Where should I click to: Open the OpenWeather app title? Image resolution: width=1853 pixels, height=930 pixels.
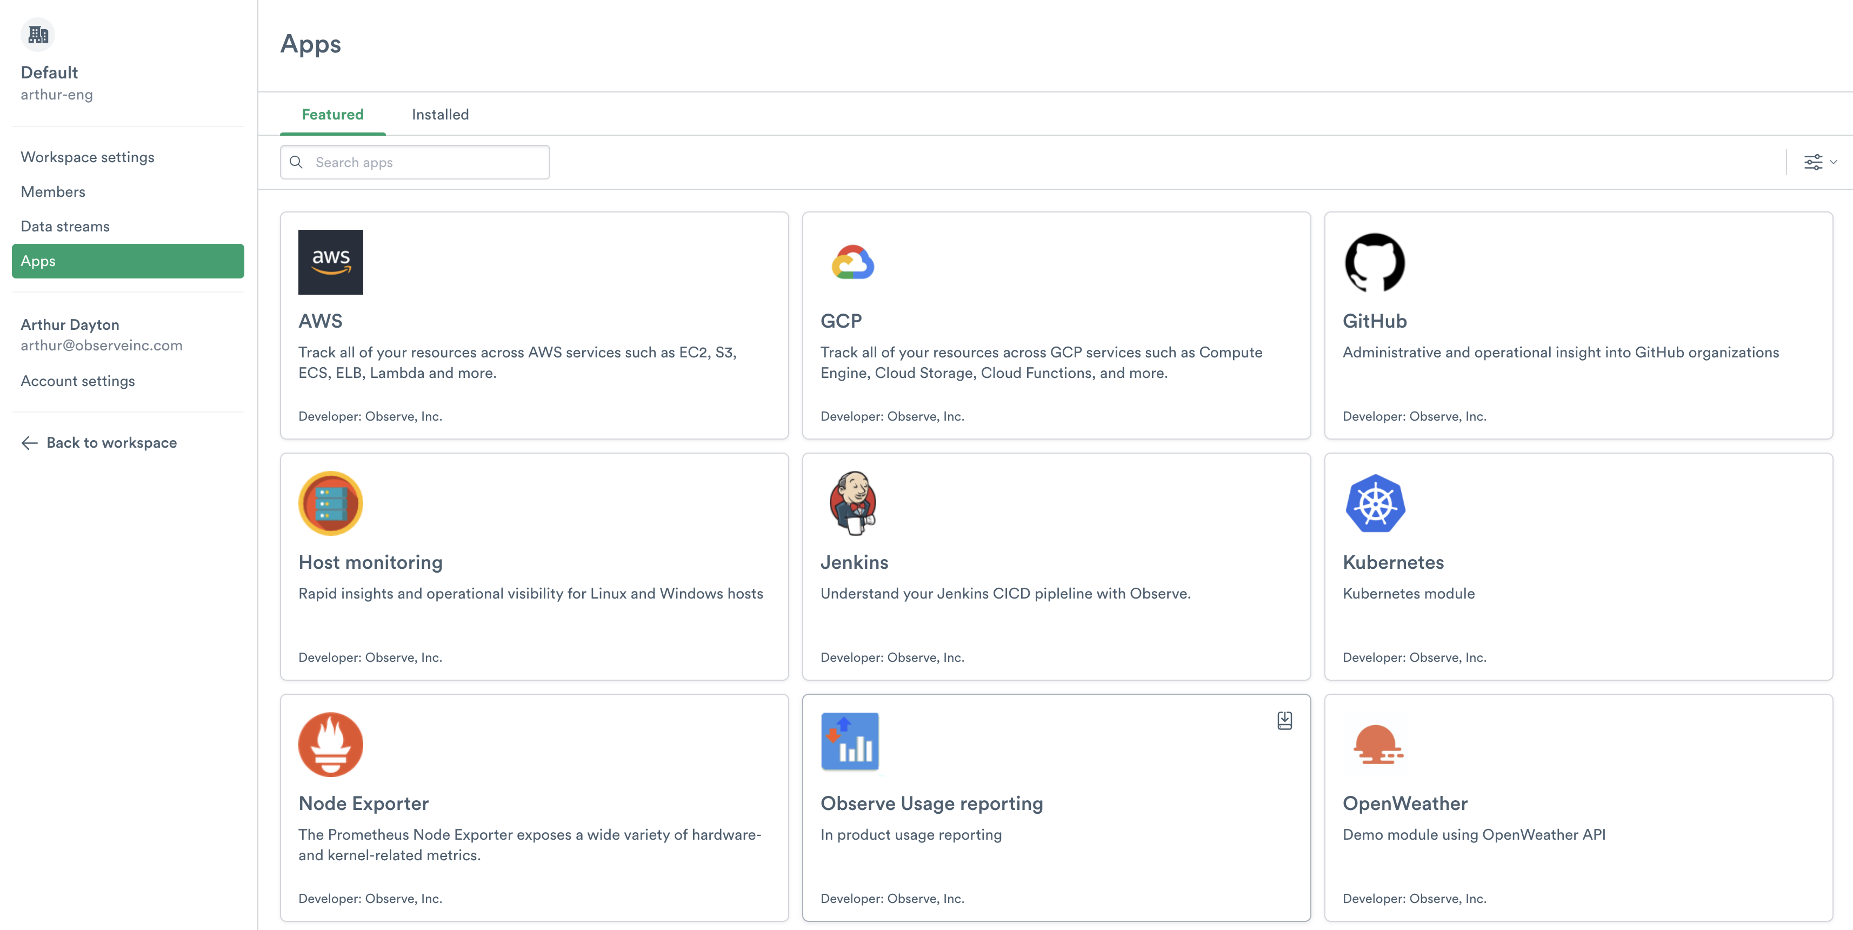click(x=1405, y=803)
